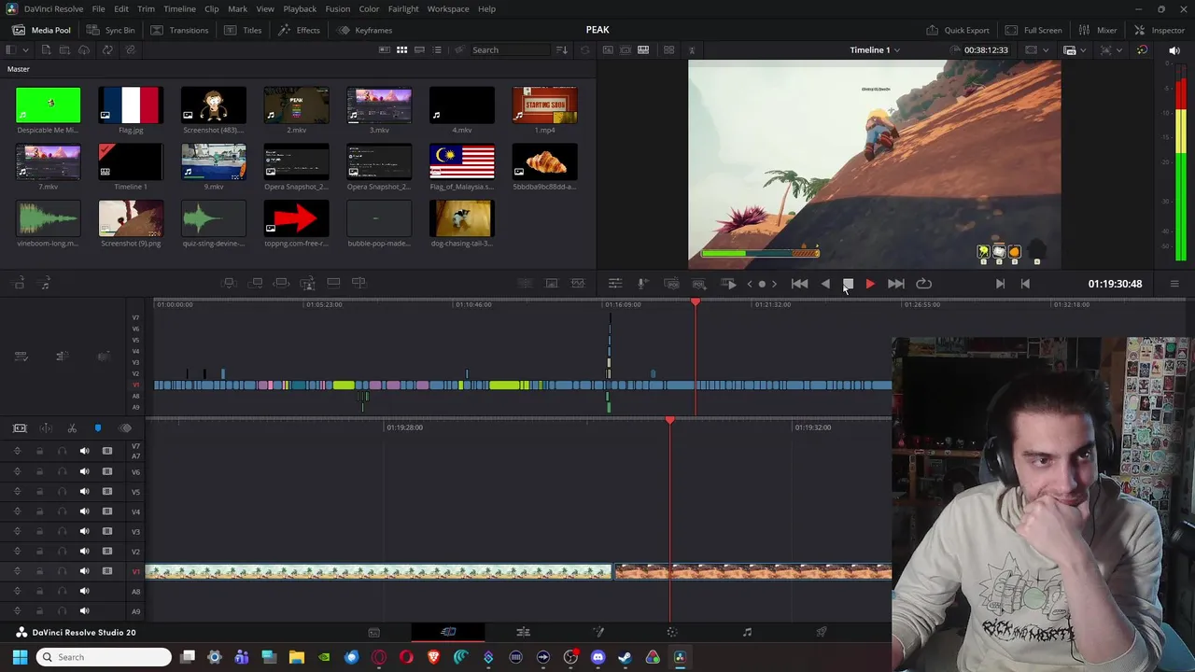
Task: Click the media pool Search field
Action: point(509,50)
